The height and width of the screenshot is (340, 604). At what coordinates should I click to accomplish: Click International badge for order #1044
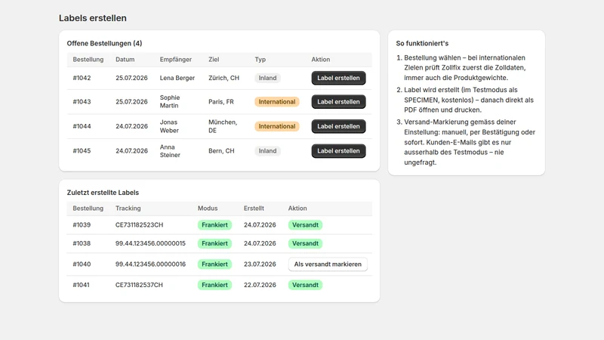(x=276, y=126)
